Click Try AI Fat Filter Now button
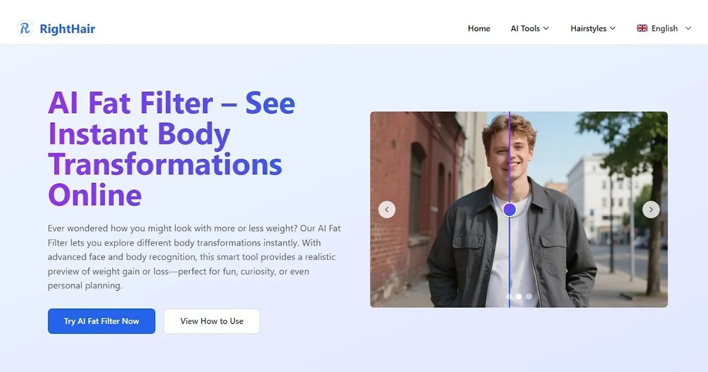 [x=101, y=321]
